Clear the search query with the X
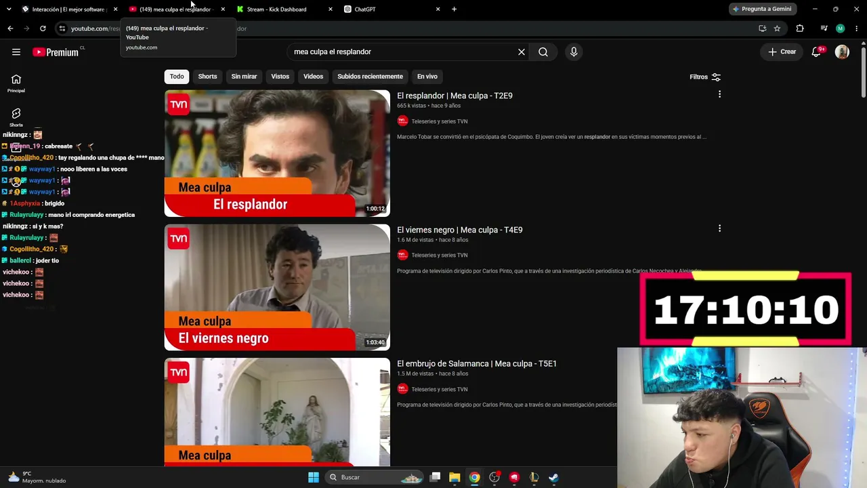 tap(522, 52)
